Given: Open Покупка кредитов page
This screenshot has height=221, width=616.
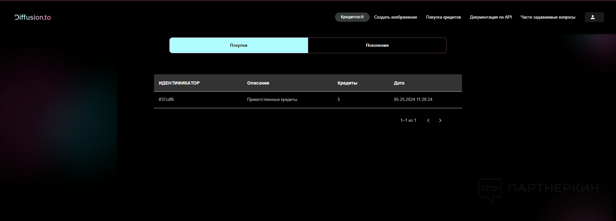Looking at the screenshot, I should [443, 17].
